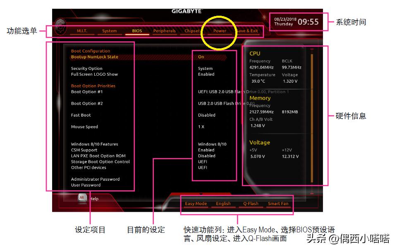The width and height of the screenshot is (397, 251).
Task: Set an Administrator Password
Action: (96, 179)
